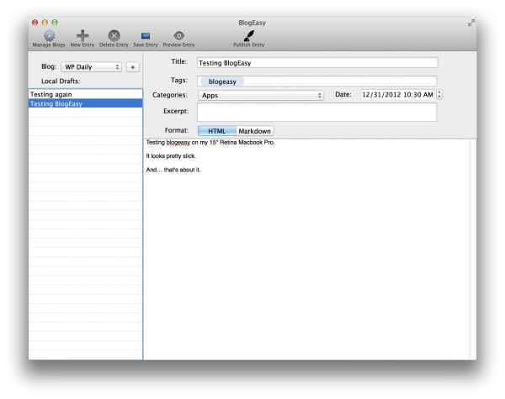This screenshot has width=505, height=399.
Task: Zoom the window with green button
Action: click(55, 23)
